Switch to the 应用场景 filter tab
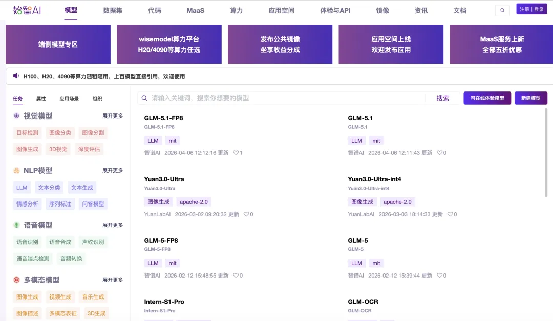Image resolution: width=553 pixels, height=321 pixels. 69,99
